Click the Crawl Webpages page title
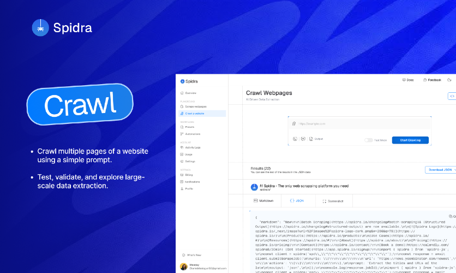Screen dimensions: 456x273 pos(269,93)
